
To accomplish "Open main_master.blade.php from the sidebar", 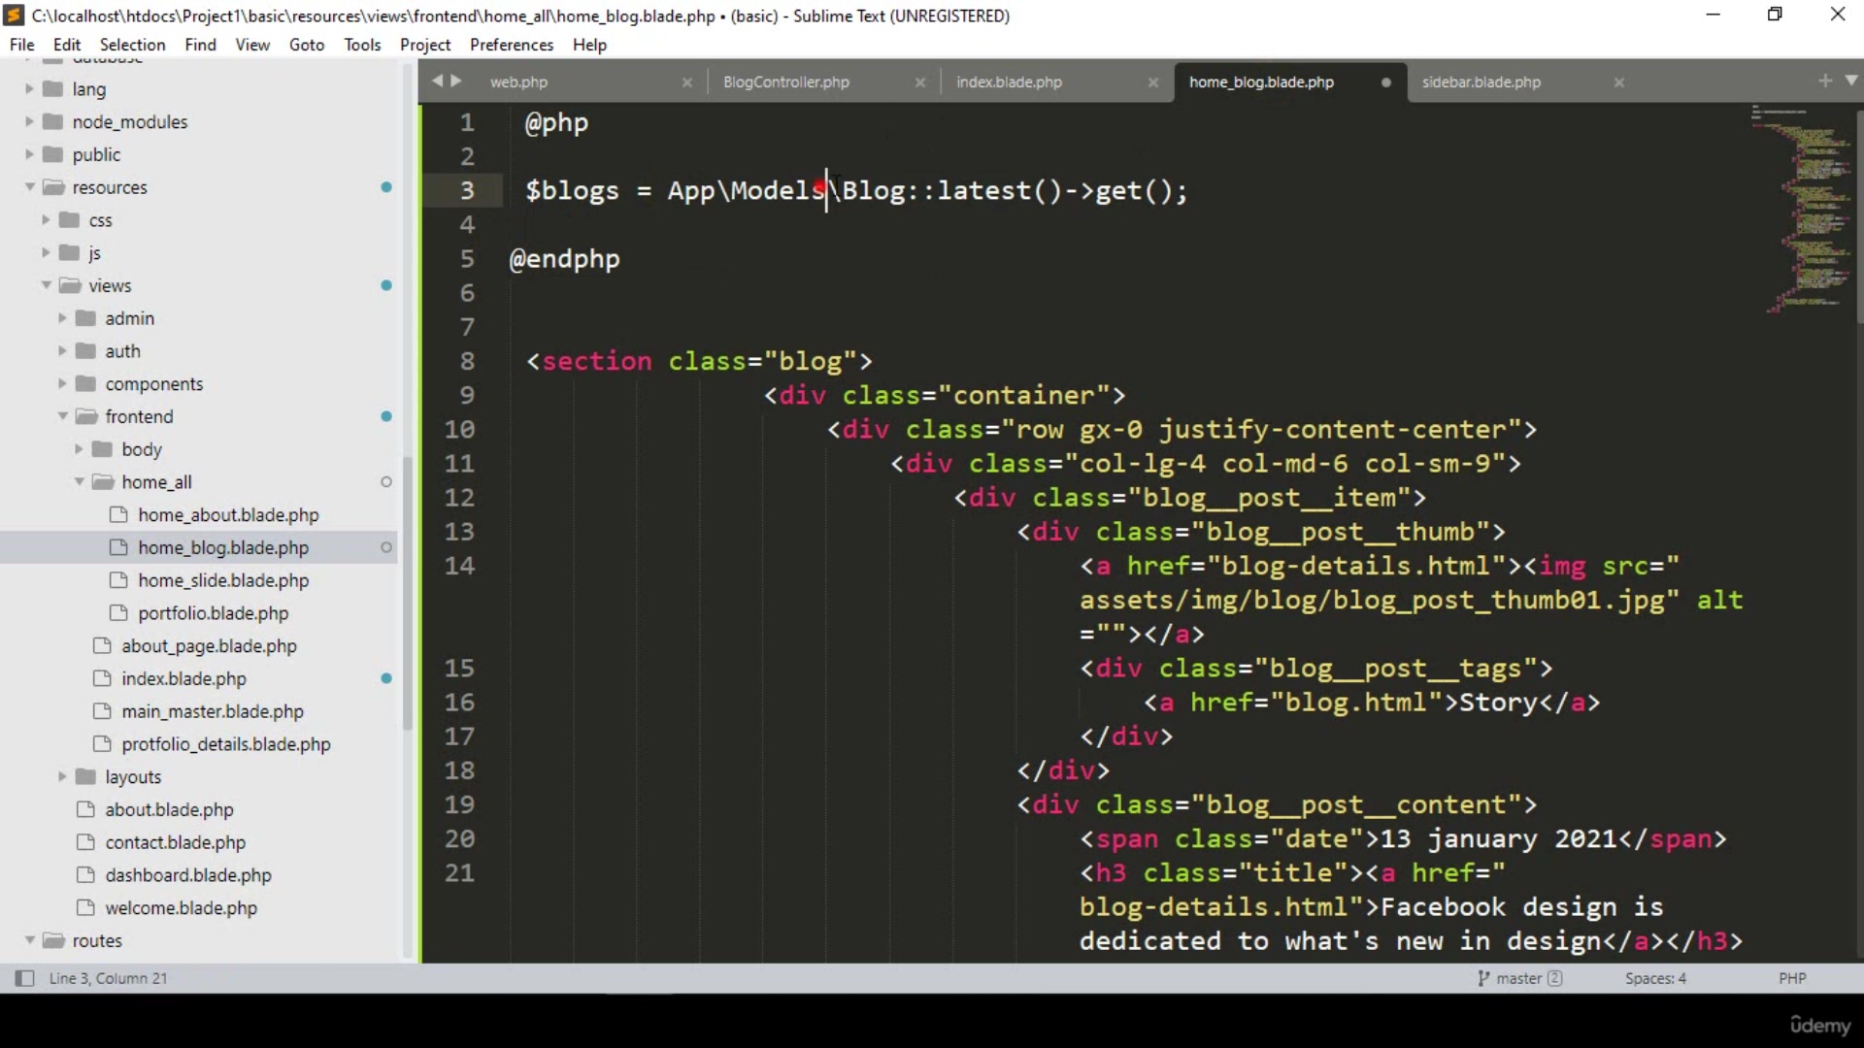I will coord(212,711).
